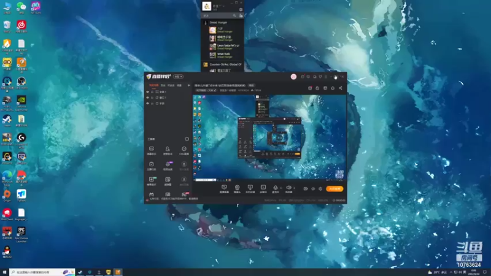This screenshot has height=276, width=491.
Task: Open the share icon above preview
Action: point(341,88)
